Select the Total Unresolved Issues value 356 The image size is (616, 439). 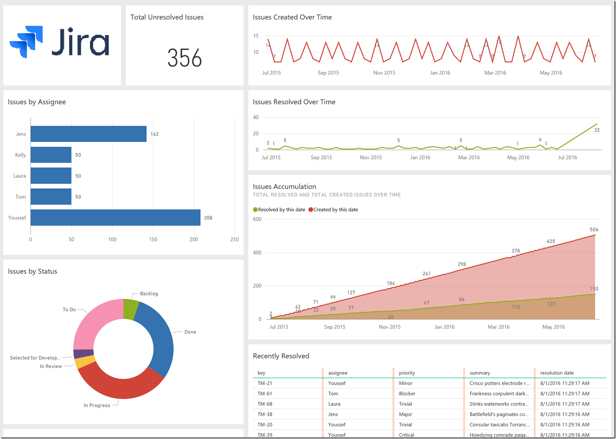(x=184, y=58)
